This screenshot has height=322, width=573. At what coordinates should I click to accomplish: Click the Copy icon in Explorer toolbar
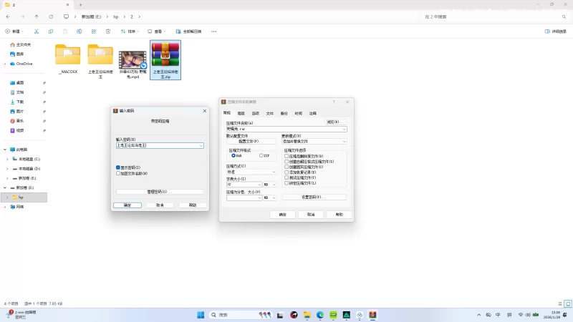tap(51, 31)
